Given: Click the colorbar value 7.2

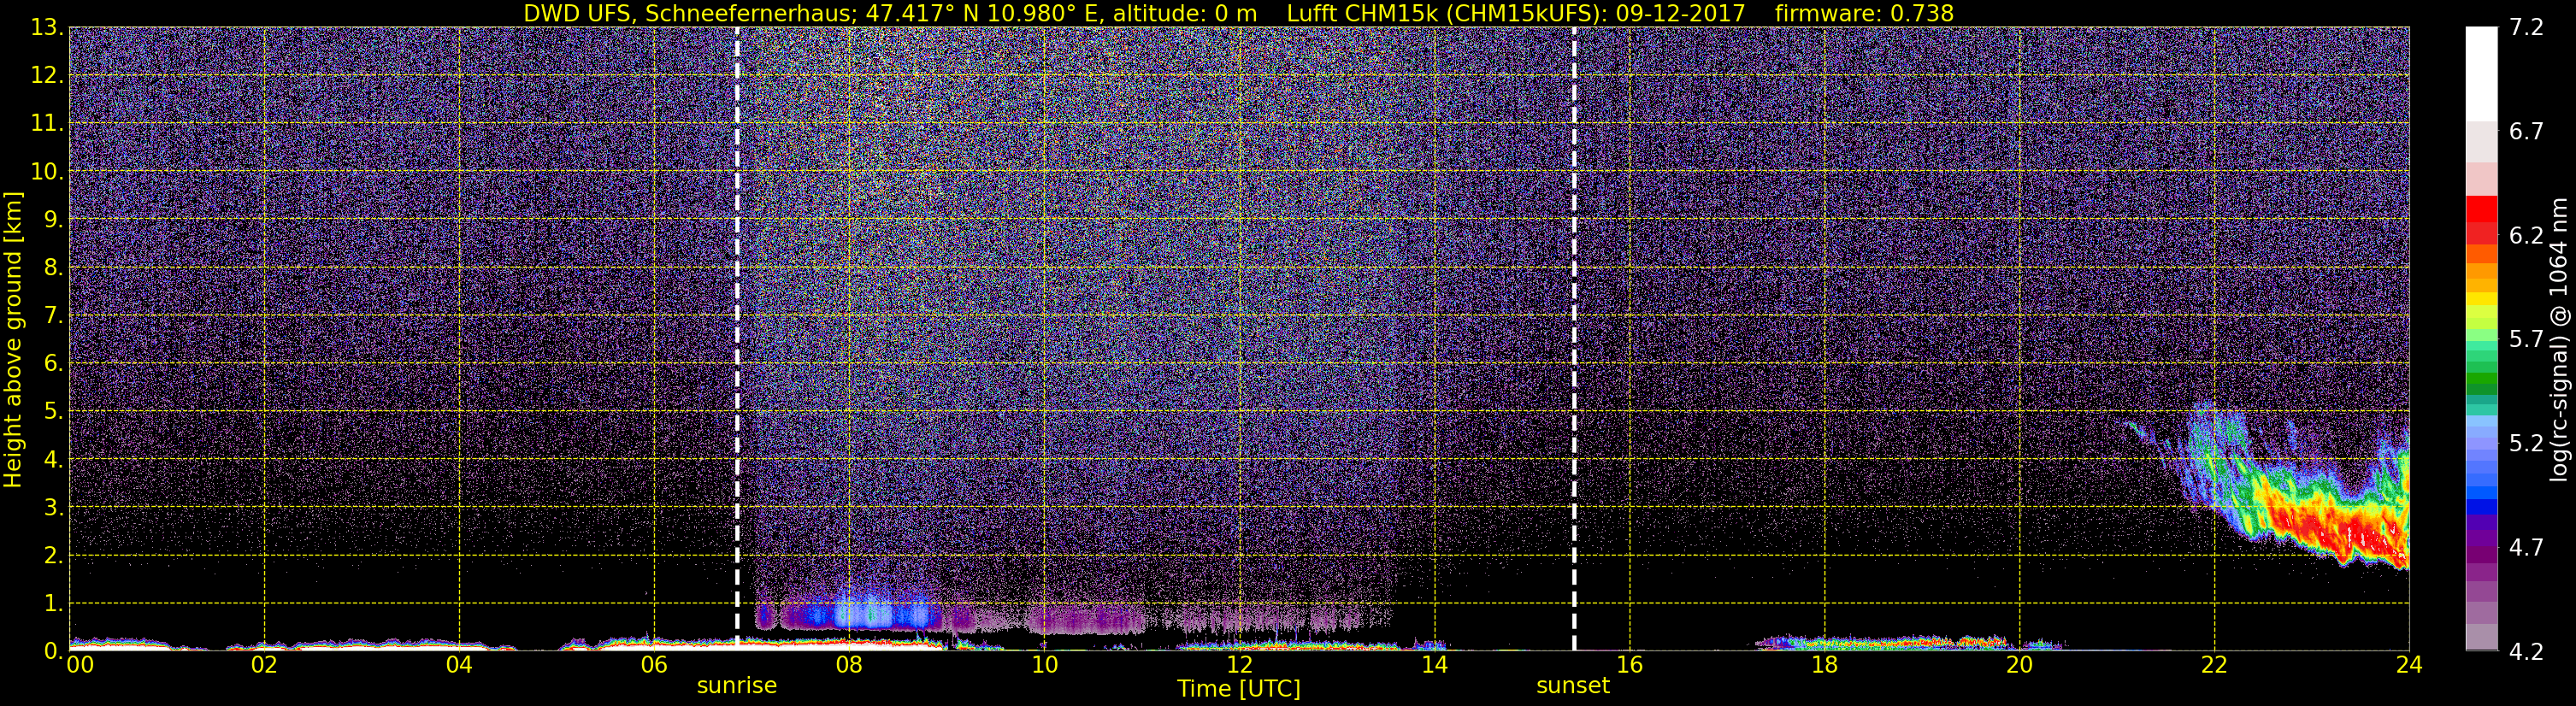Looking at the screenshot, I should coord(2527,28).
